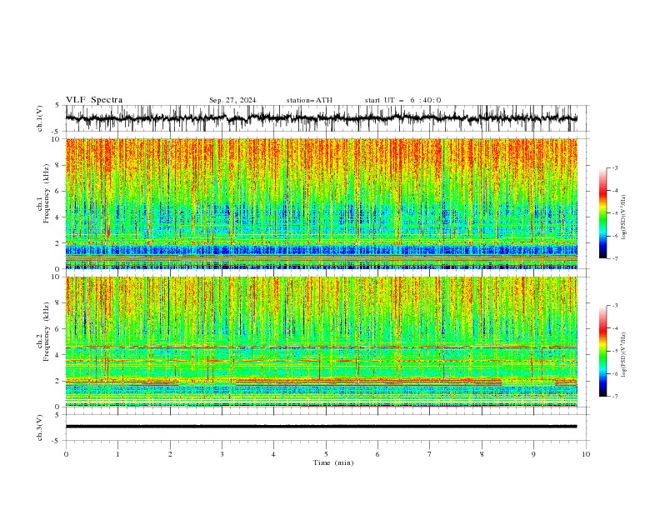The height and width of the screenshot is (510, 660).
Task: Select the date text "Sep. 27, 2024"
Action: (232, 100)
